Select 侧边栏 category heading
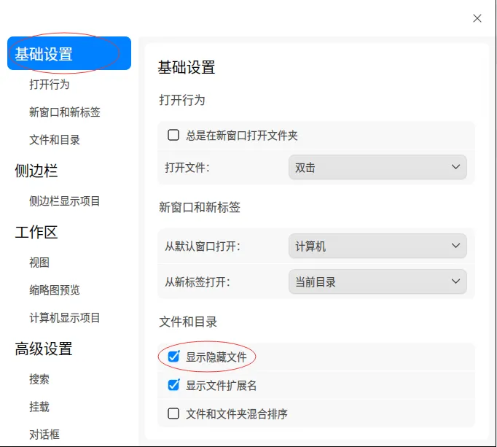Image resolution: width=497 pixels, height=447 pixels. (36, 171)
